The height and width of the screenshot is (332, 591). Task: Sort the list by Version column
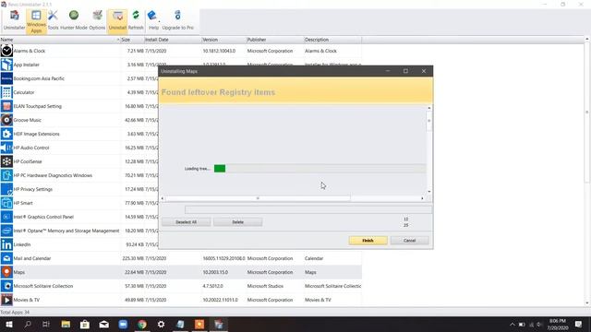point(223,40)
